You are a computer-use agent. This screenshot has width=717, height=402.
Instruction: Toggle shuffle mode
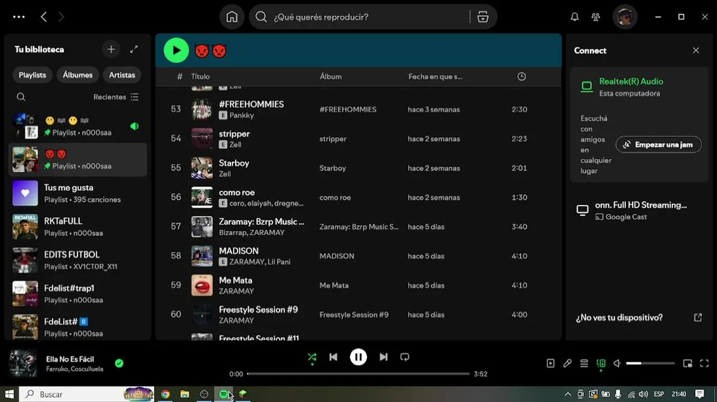coord(312,357)
